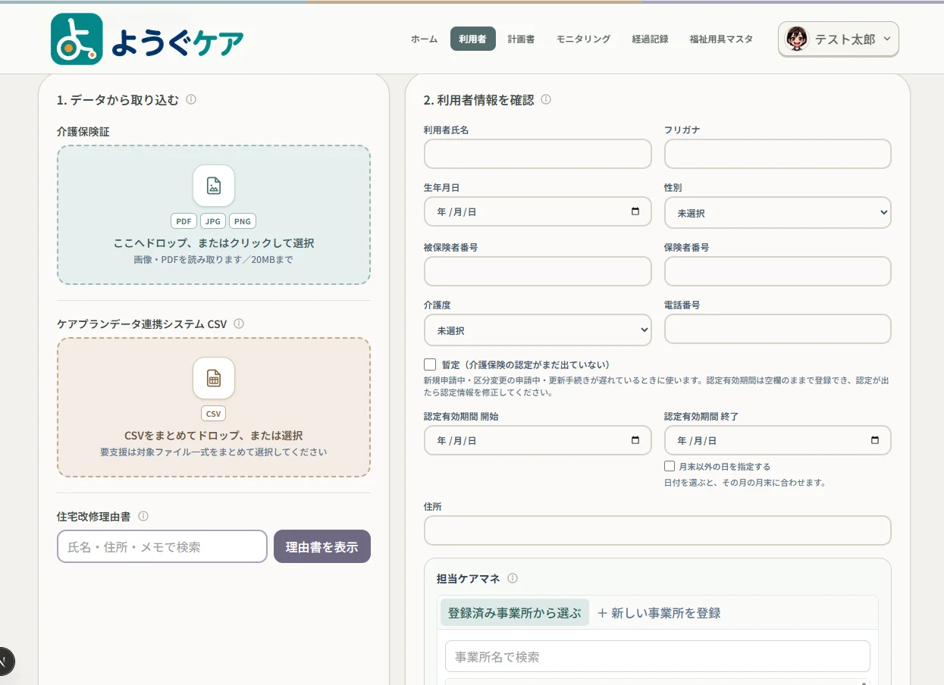Click the info icon next to データから取り込む

[x=191, y=99]
